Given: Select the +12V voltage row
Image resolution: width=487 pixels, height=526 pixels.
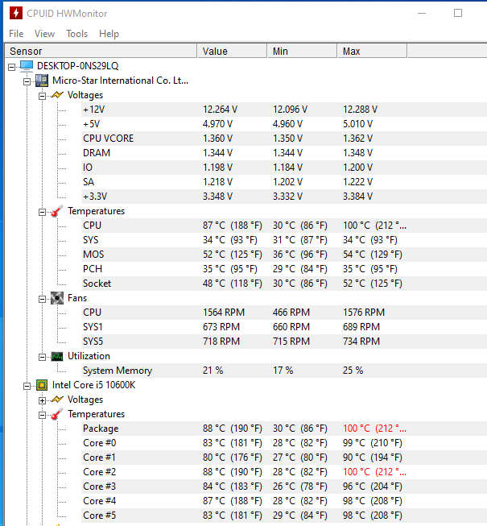Looking at the screenshot, I should click(x=284, y=110).
